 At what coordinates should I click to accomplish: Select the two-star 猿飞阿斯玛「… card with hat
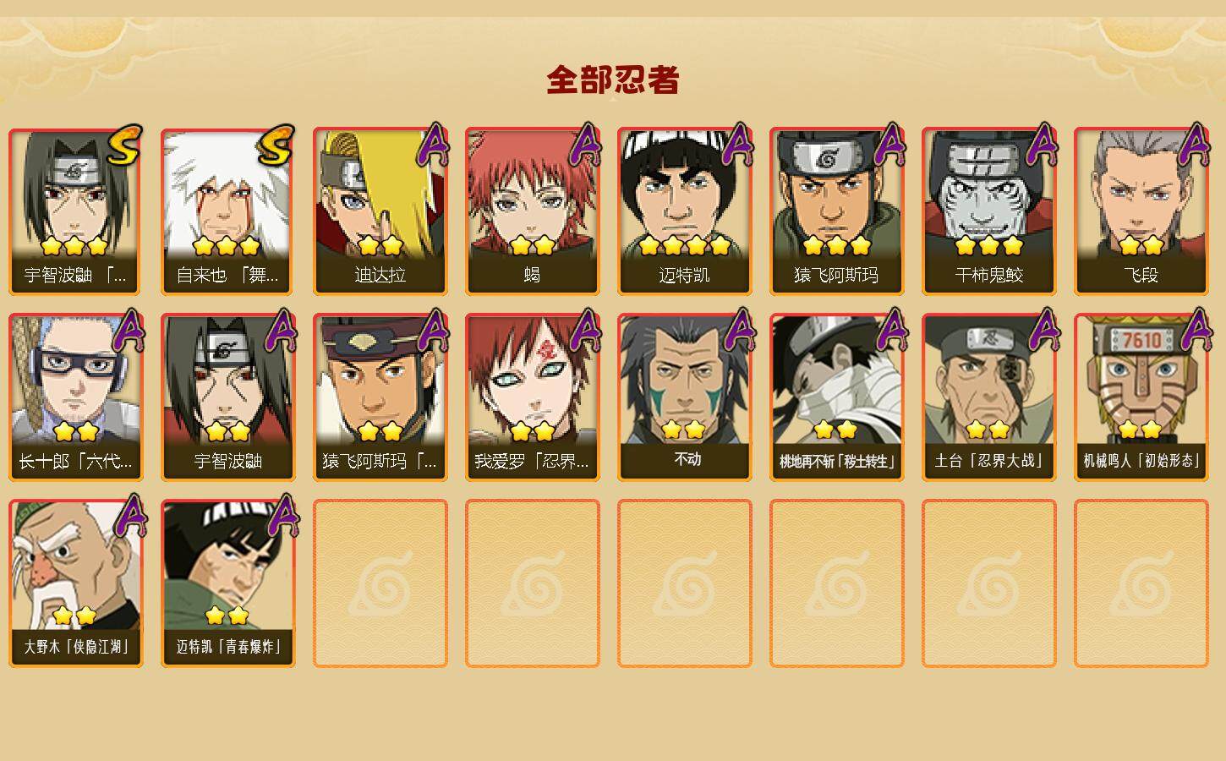point(380,397)
